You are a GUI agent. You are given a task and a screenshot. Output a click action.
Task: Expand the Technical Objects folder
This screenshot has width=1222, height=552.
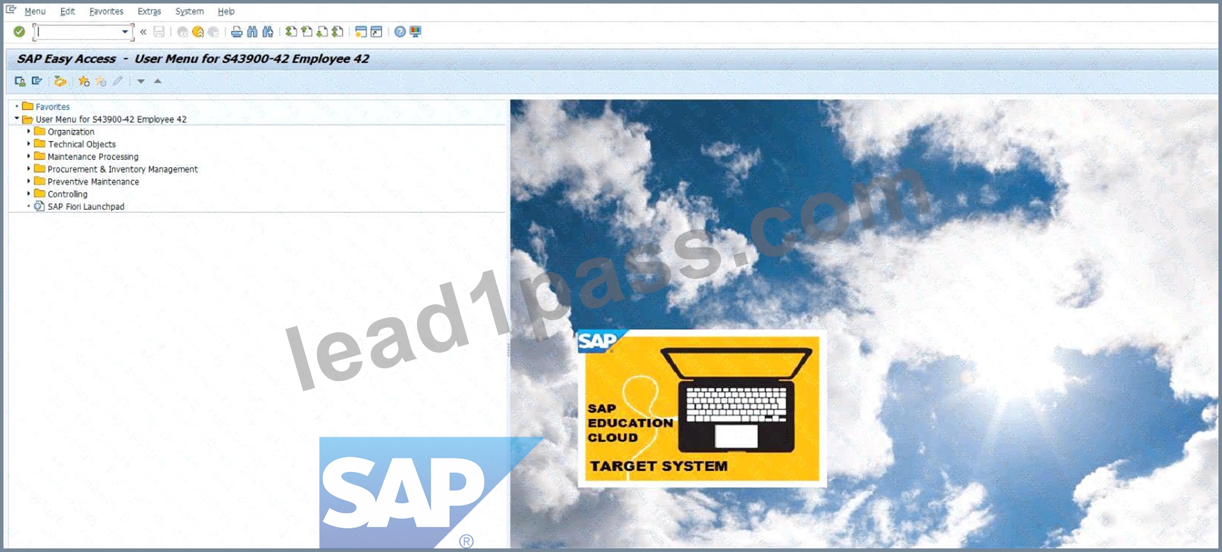point(28,144)
